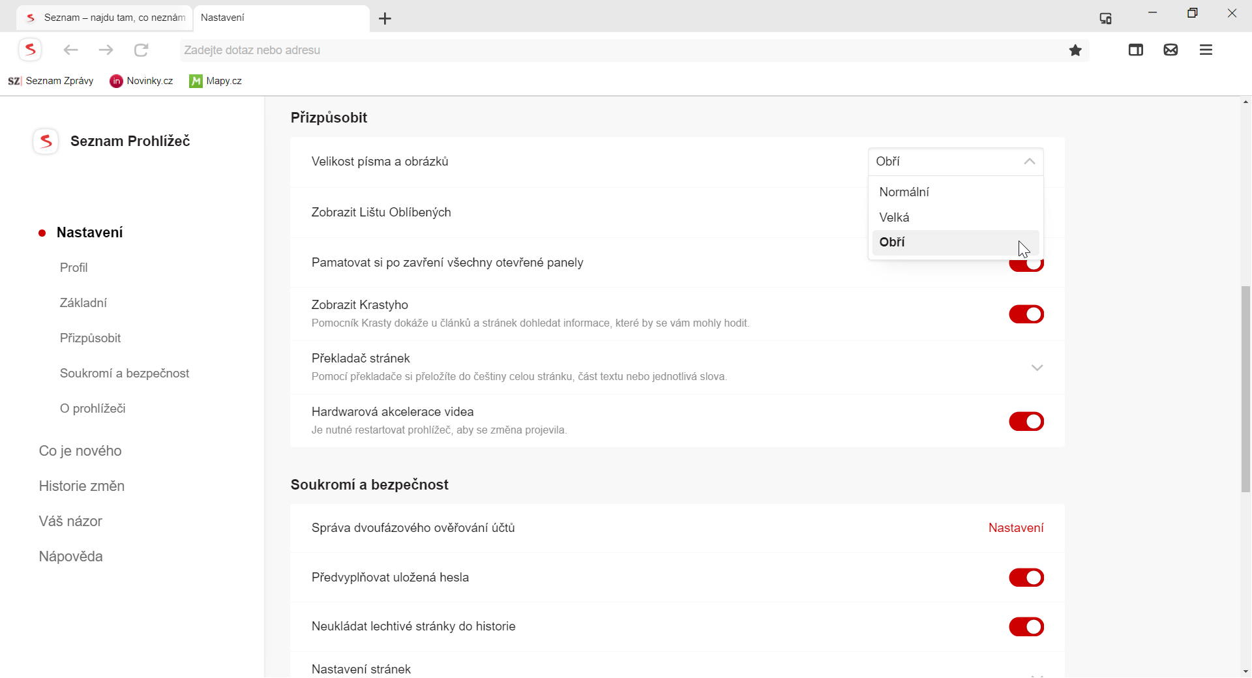
Task: Choose Obří from the size dropdown list
Action: (956, 243)
